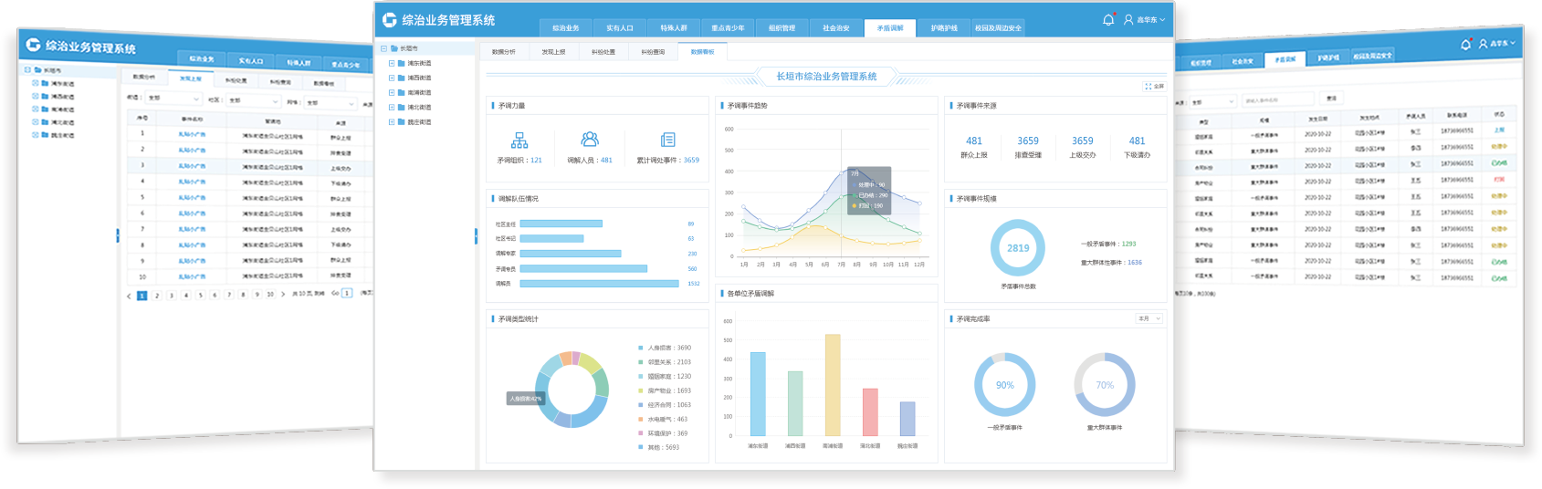Open the 护路护线 main tab

[944, 27]
